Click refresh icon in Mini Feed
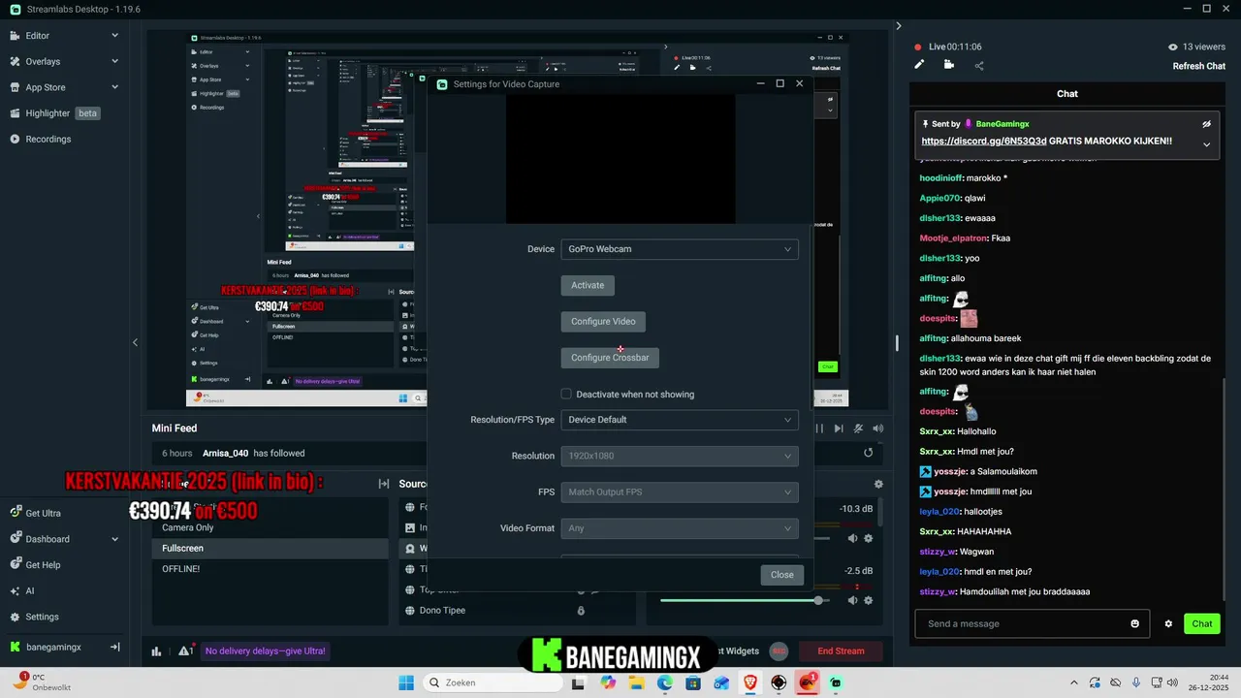Viewport: 1241px width, 698px height. click(x=869, y=453)
